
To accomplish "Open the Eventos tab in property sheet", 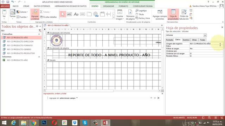I will pos(186,40).
